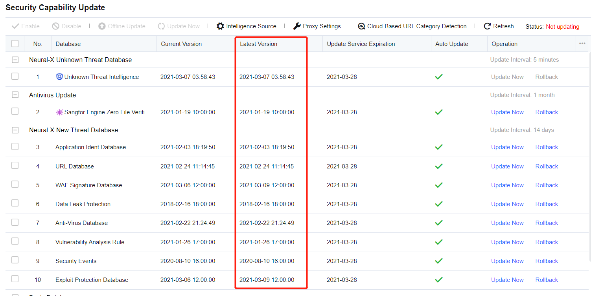Click Cloud-Based URL Category Detection icon
Screen dimensions: 591x296
tap(361, 26)
